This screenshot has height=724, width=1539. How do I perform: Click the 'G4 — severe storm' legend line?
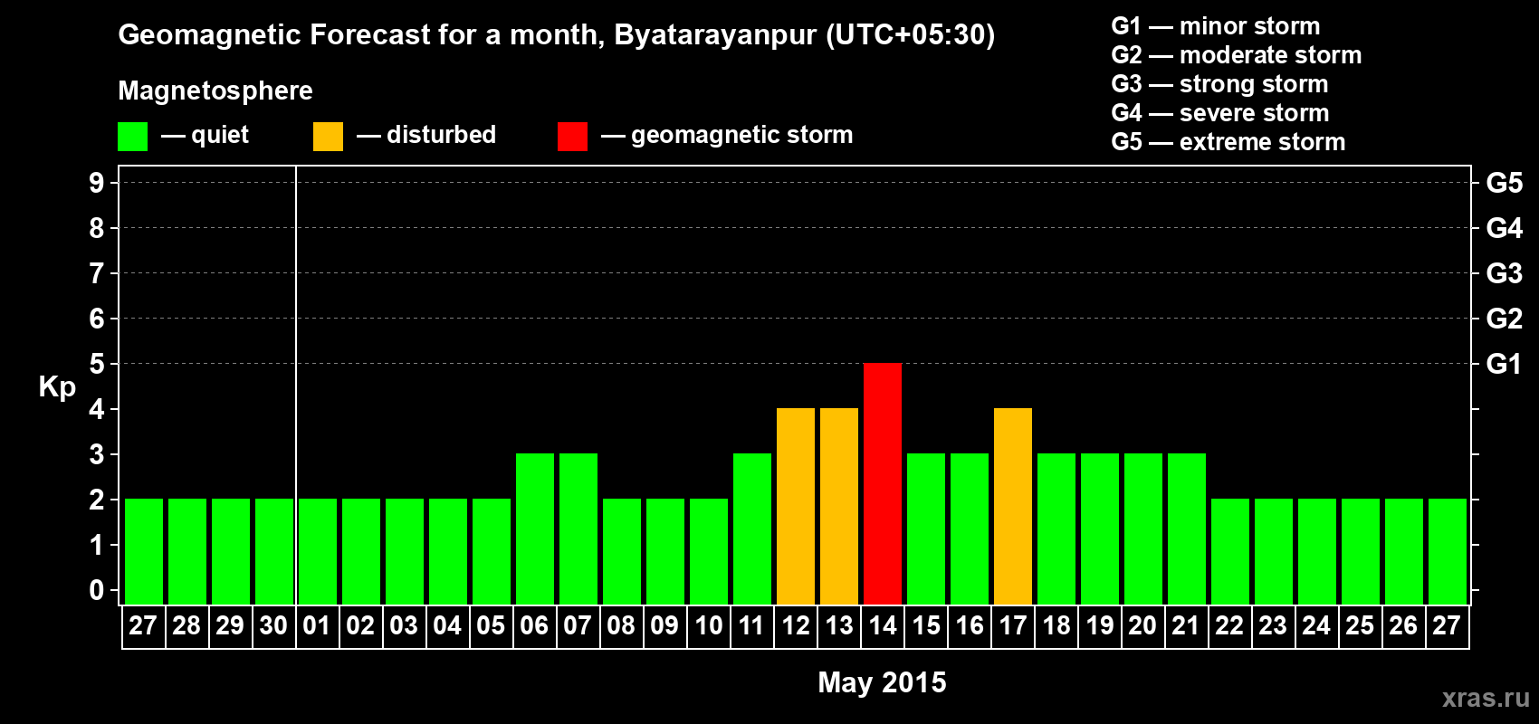pos(1220,113)
